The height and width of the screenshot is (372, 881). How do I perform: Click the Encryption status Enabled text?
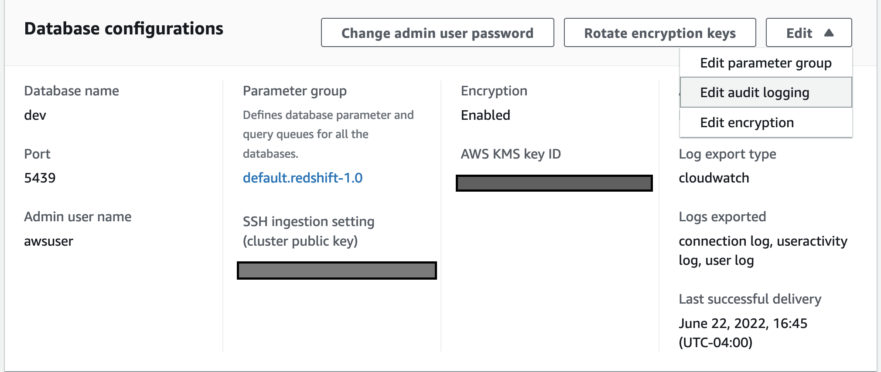[x=485, y=115]
